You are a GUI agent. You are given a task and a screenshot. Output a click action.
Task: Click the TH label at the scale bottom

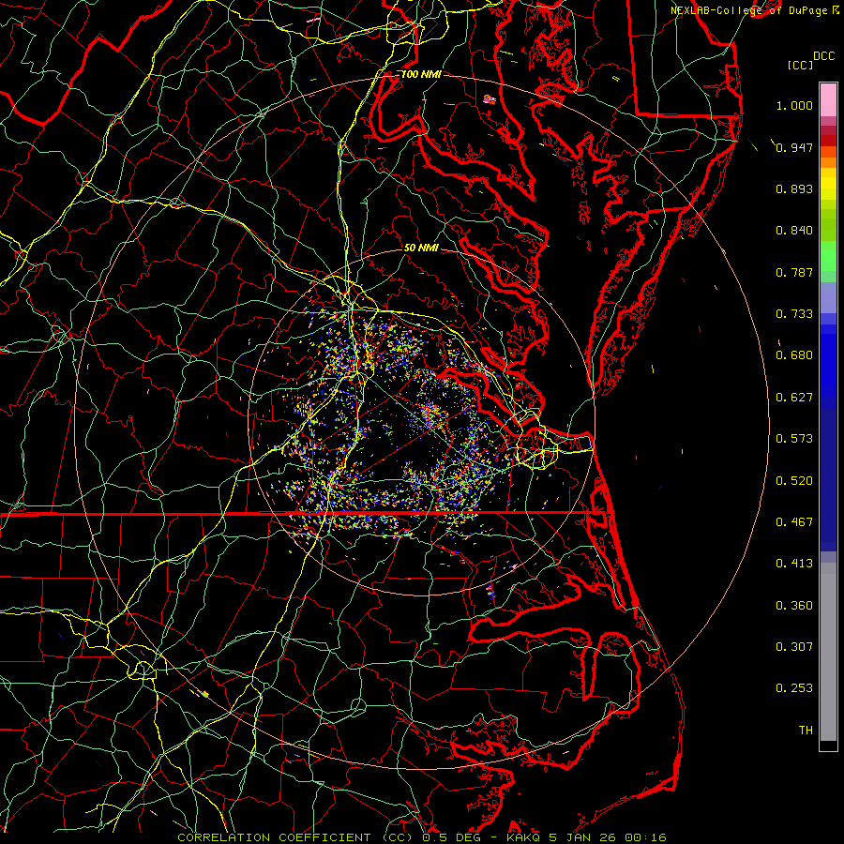click(x=806, y=731)
